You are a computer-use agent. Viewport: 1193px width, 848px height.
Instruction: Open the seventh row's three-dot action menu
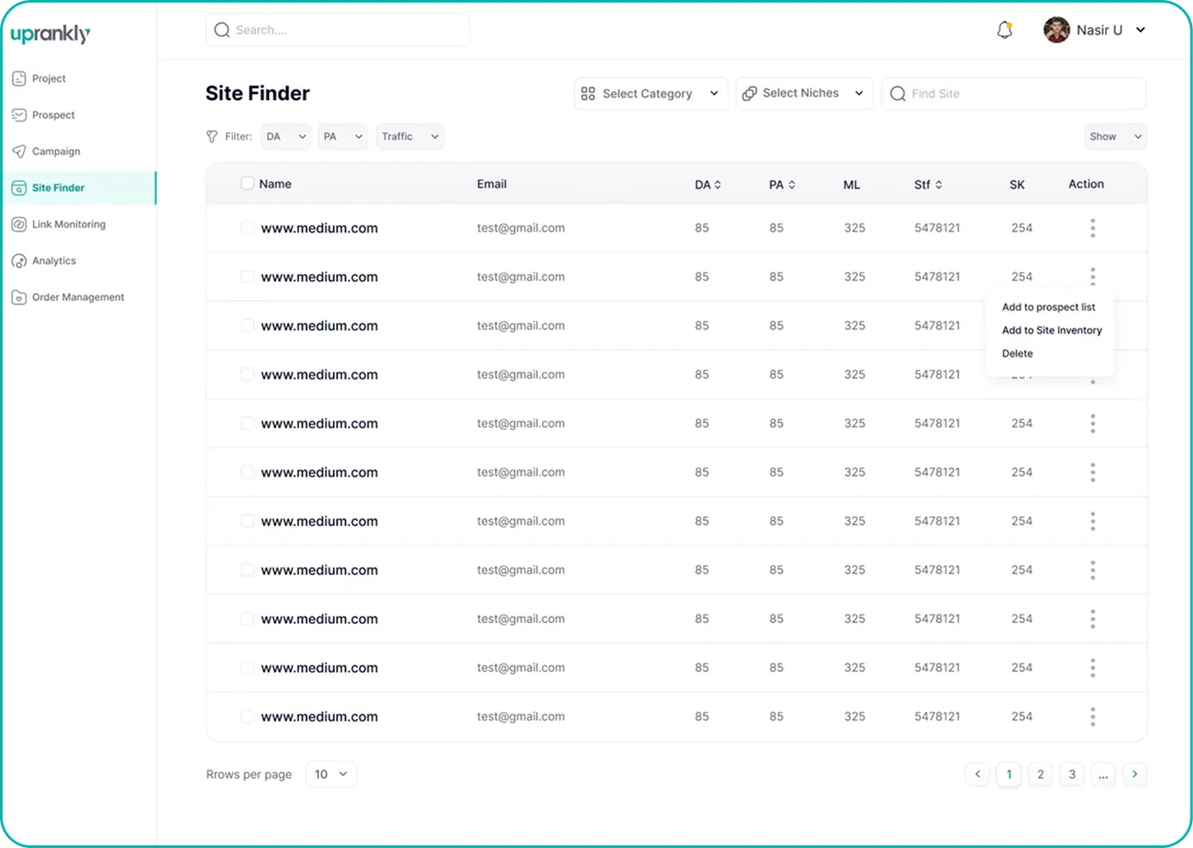click(x=1092, y=521)
